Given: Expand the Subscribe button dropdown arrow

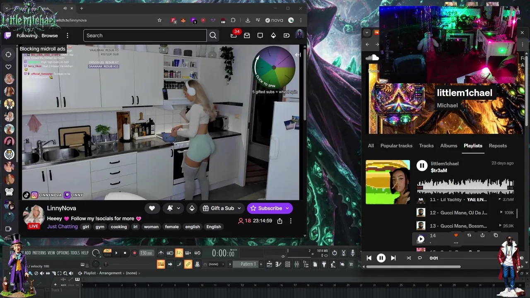Looking at the screenshot, I should click(x=287, y=208).
